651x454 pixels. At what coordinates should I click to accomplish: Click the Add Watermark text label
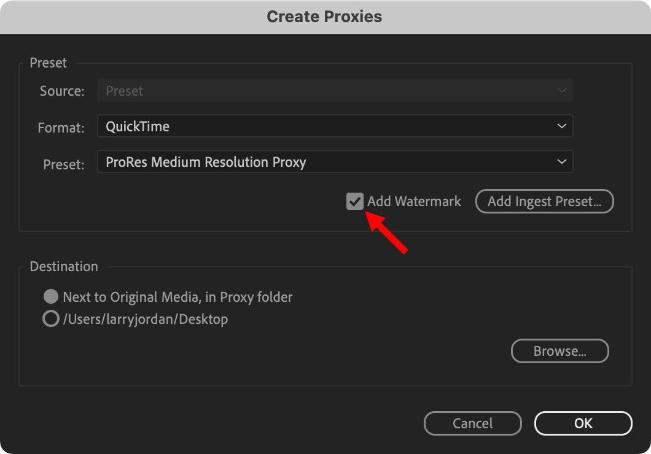[x=414, y=201]
